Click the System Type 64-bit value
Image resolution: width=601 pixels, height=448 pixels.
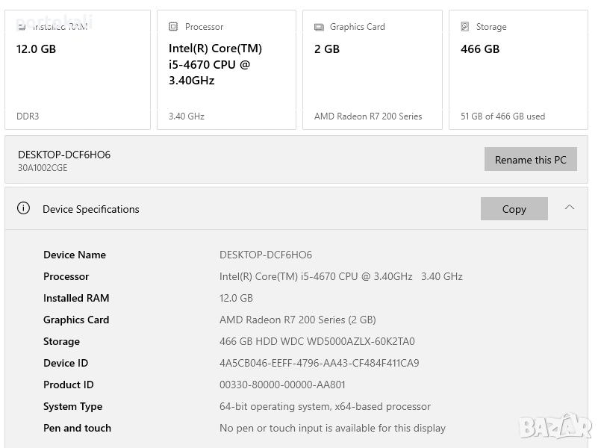[325, 406]
